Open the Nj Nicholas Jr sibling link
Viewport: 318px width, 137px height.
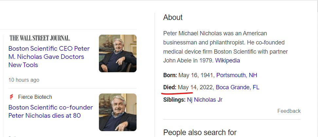point(205,99)
